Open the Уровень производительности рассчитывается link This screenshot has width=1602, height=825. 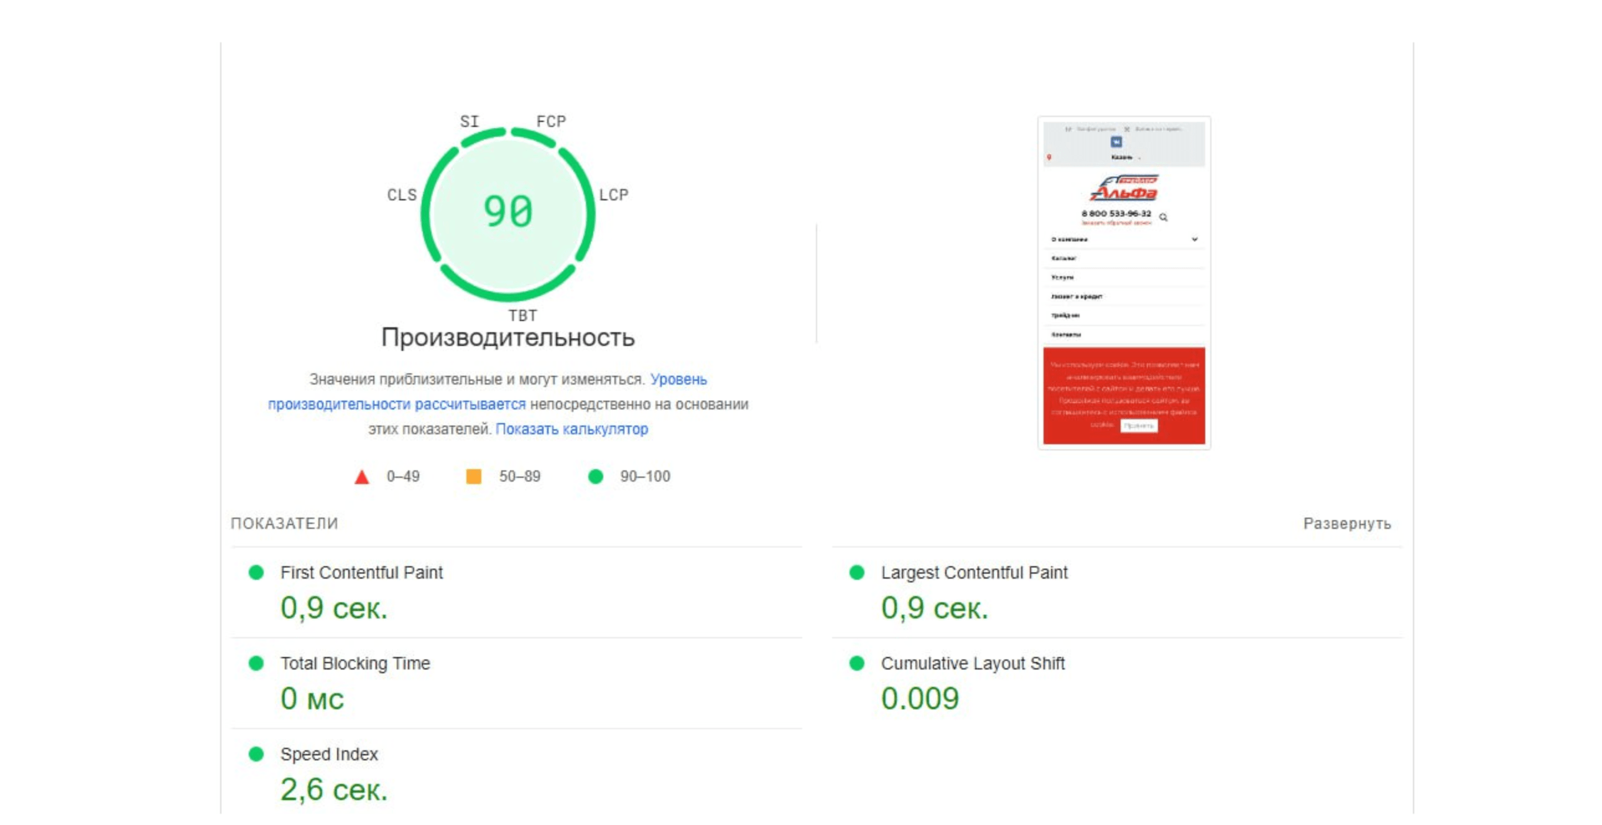click(397, 404)
